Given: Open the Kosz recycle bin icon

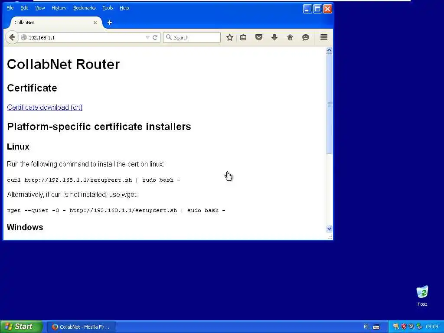Looking at the screenshot, I should (422, 296).
